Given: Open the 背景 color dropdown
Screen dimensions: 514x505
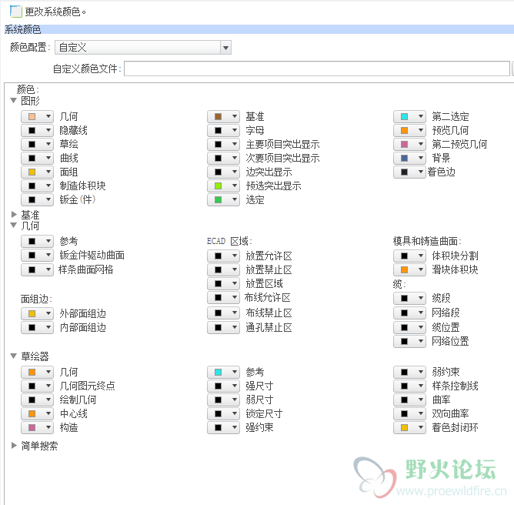Looking at the screenshot, I should coord(410,158).
